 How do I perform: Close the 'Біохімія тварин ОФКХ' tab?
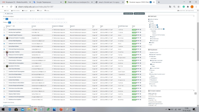[154, 2]
